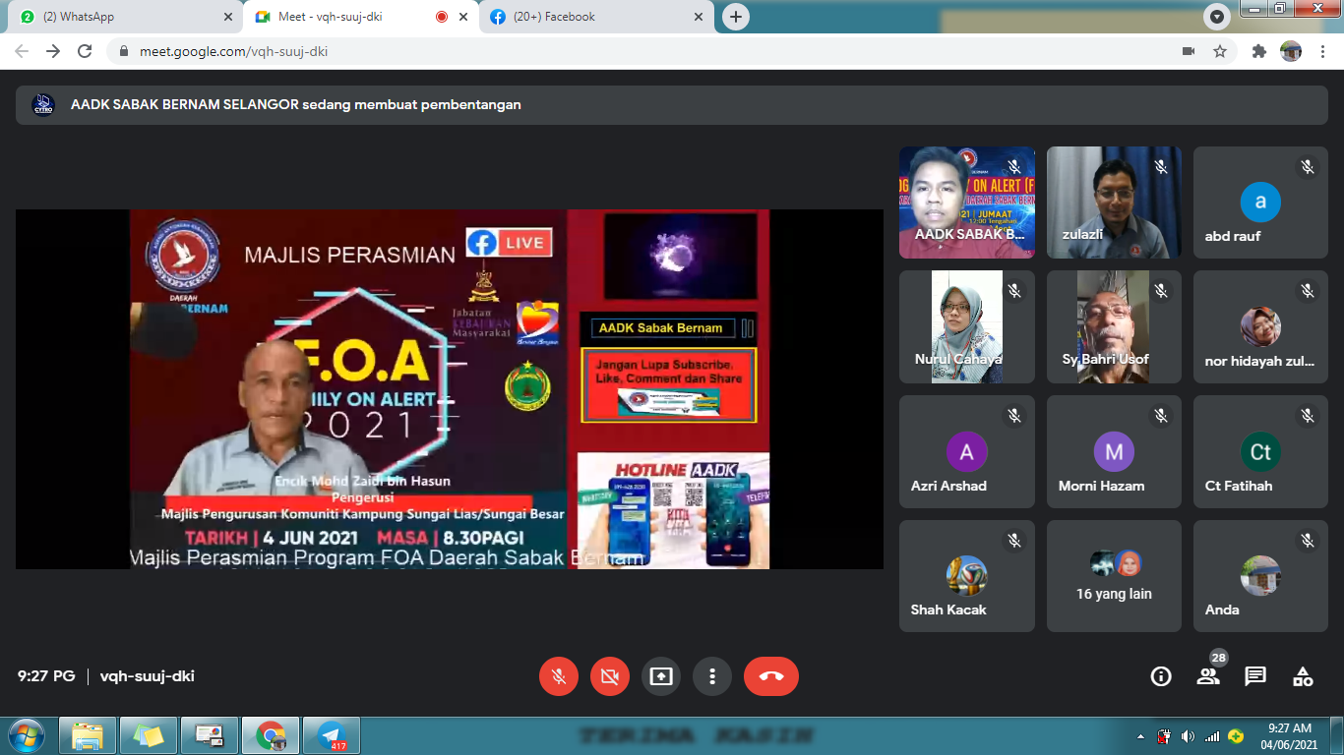Screen dimensions: 1344x755
Task: Click the camera permission icon in address bar
Action: pos(1189,51)
